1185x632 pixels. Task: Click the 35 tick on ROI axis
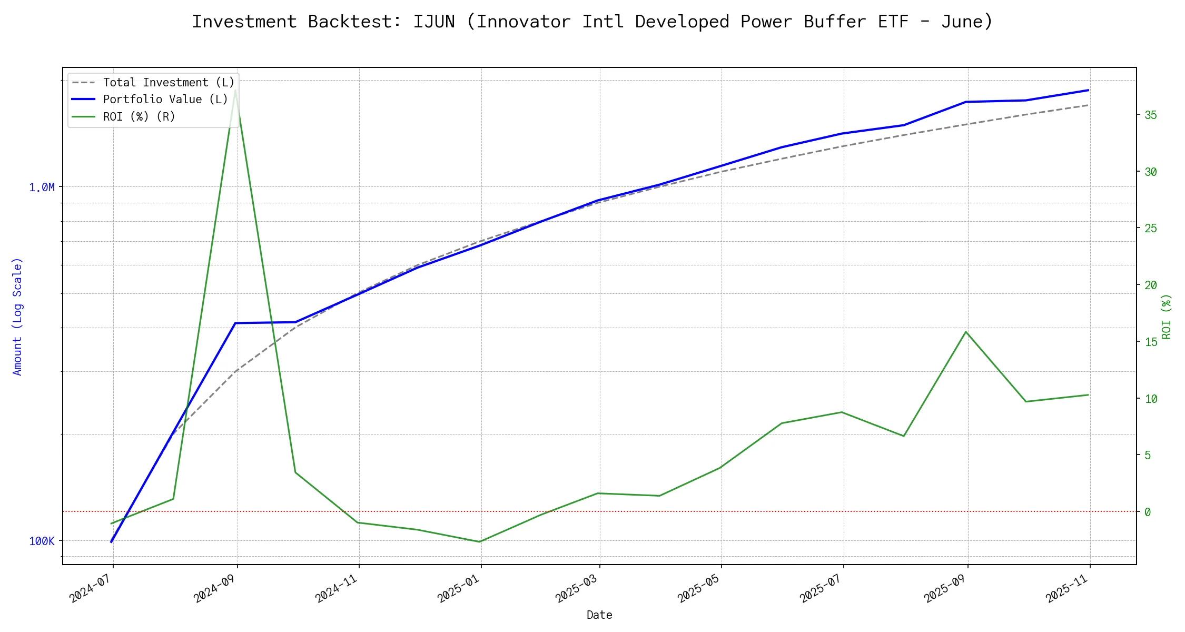pos(1150,115)
